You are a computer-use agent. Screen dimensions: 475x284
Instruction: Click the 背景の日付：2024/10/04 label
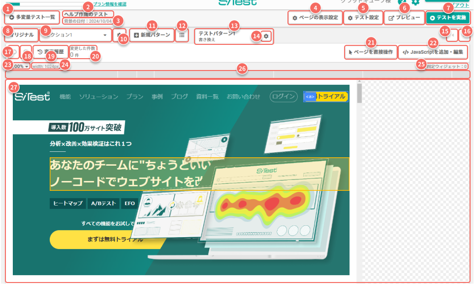point(88,21)
